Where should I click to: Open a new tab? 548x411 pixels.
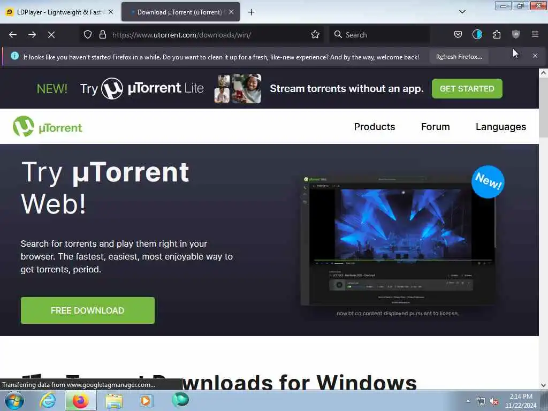pyautogui.click(x=252, y=12)
